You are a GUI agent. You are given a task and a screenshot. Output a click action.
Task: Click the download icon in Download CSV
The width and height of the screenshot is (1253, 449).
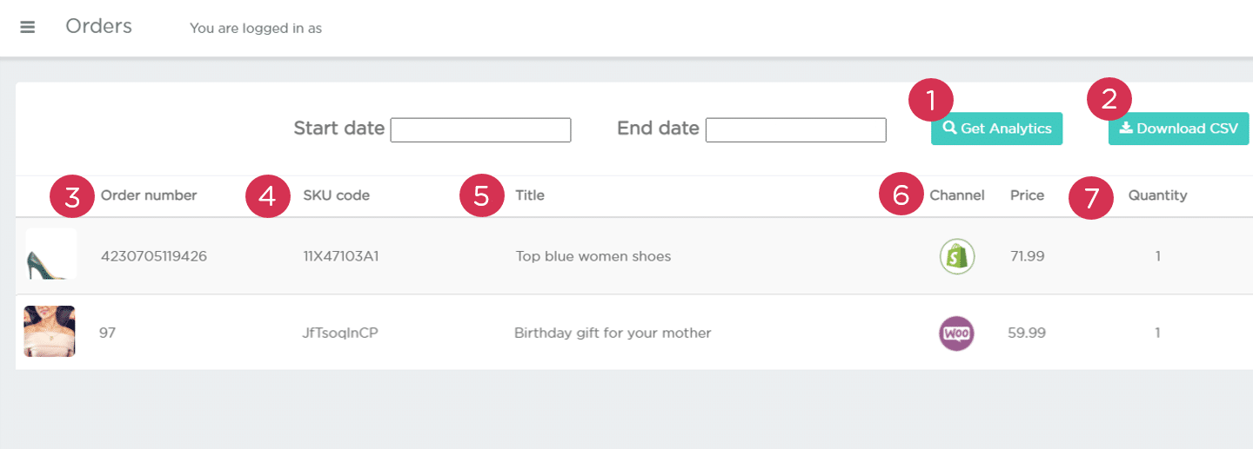(x=1126, y=128)
